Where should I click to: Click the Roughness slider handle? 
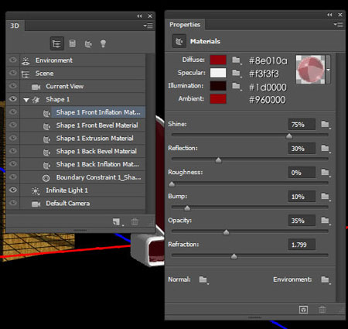[172, 184]
